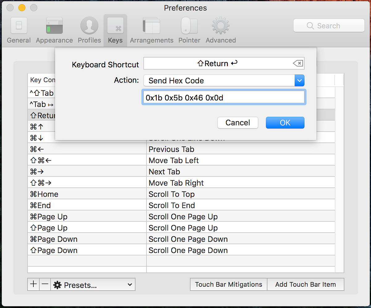Open the Pointer preferences pane
Viewport: 371px width, 308px height.
coord(189,29)
